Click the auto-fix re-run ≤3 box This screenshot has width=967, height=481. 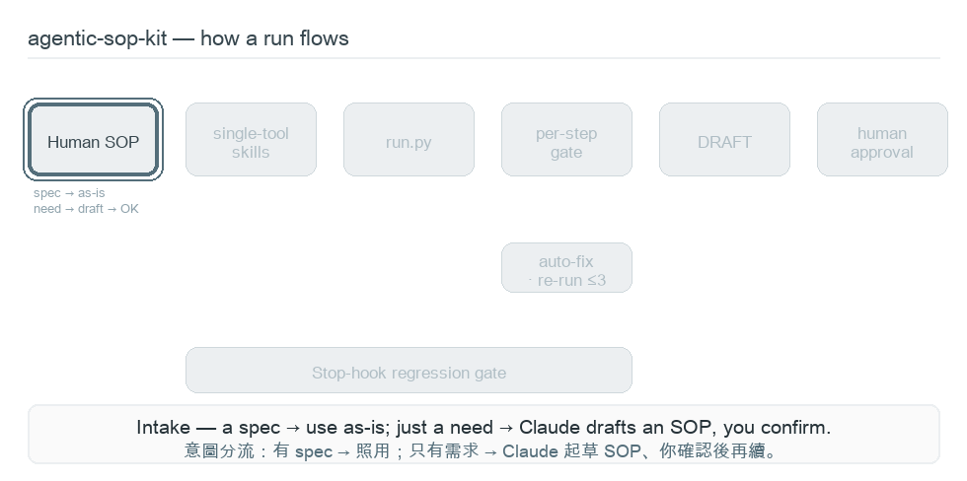pos(566,268)
